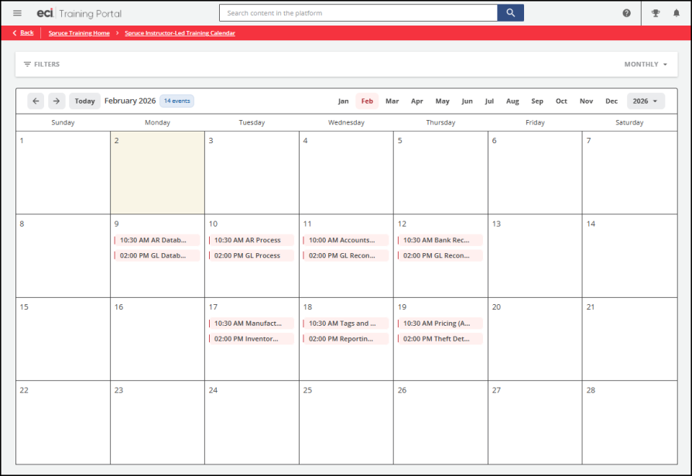Go to next month with right arrow
This screenshot has width=692, height=476.
(x=57, y=101)
